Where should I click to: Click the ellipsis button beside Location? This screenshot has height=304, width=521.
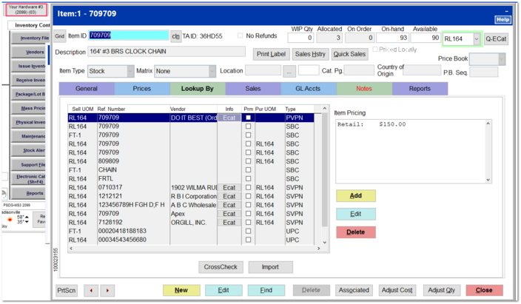(x=289, y=72)
